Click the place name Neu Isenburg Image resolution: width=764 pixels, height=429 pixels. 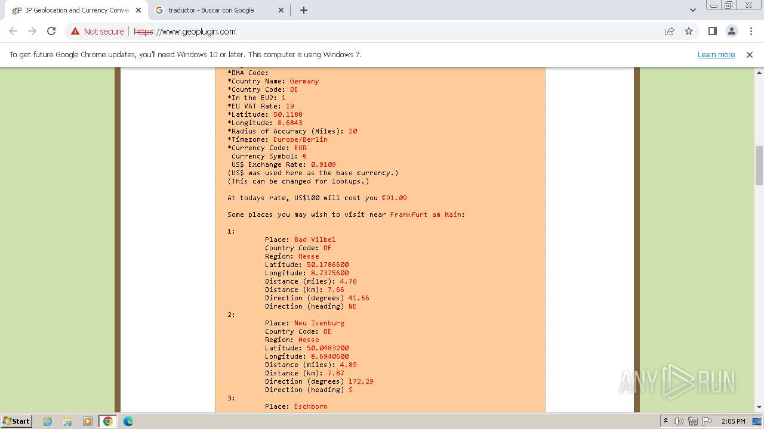(319, 323)
